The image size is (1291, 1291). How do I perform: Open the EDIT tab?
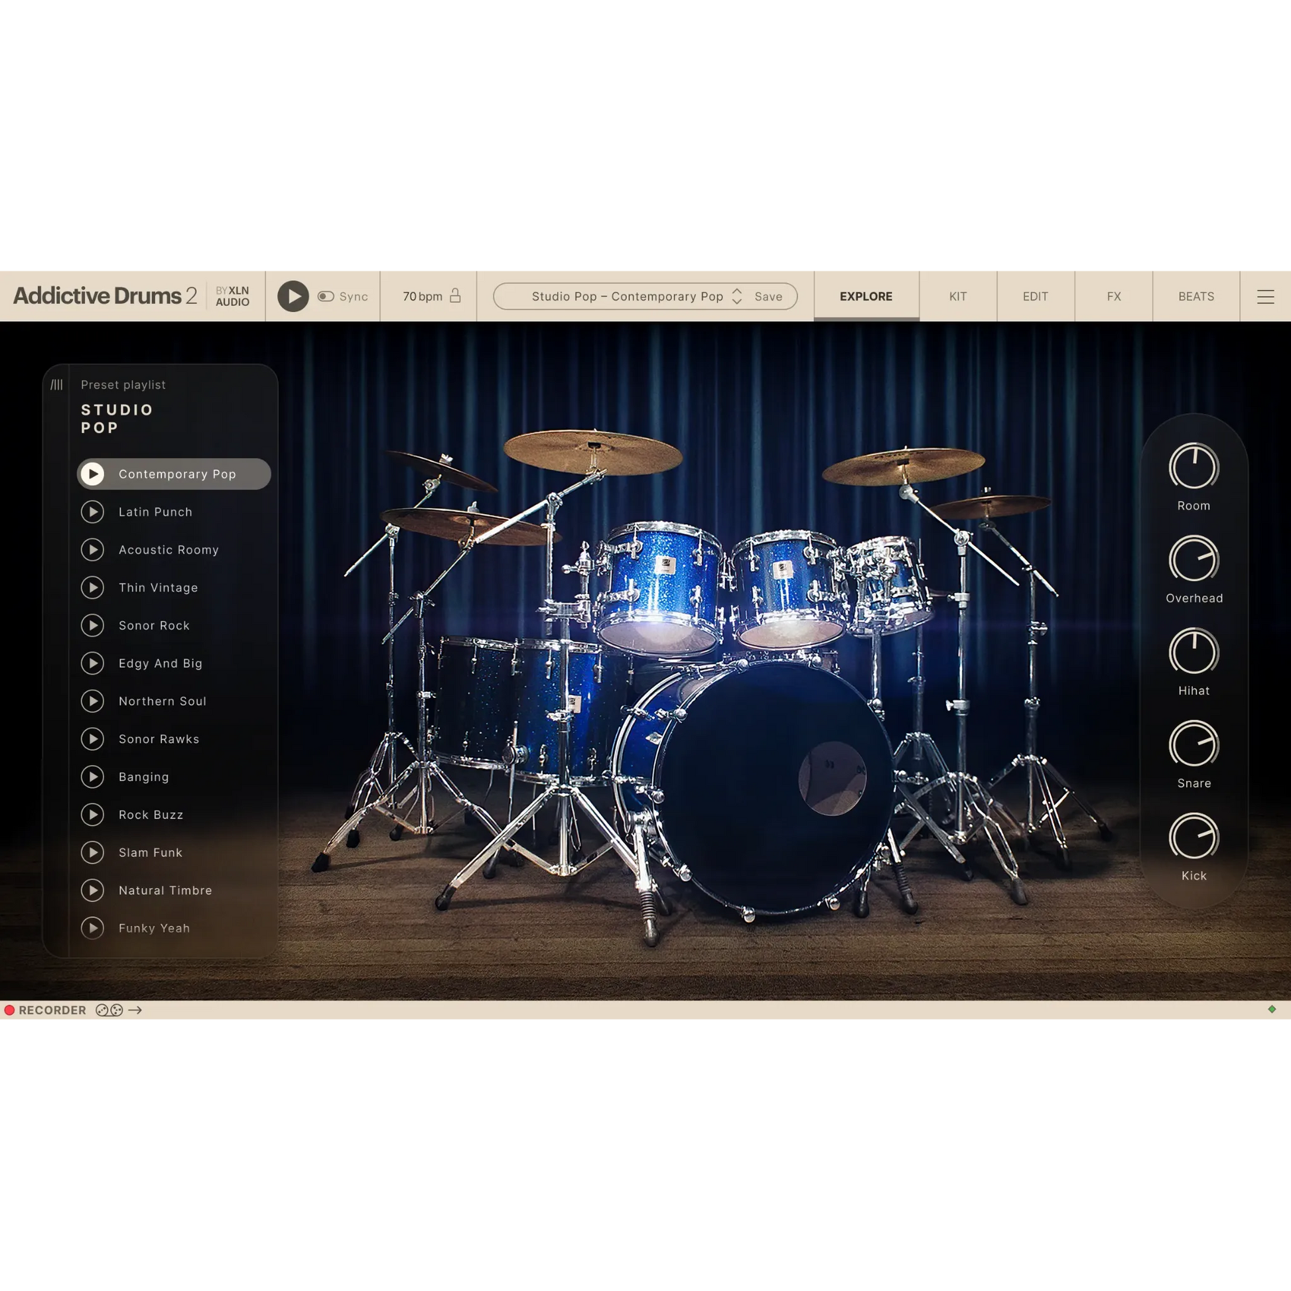pos(1035,296)
